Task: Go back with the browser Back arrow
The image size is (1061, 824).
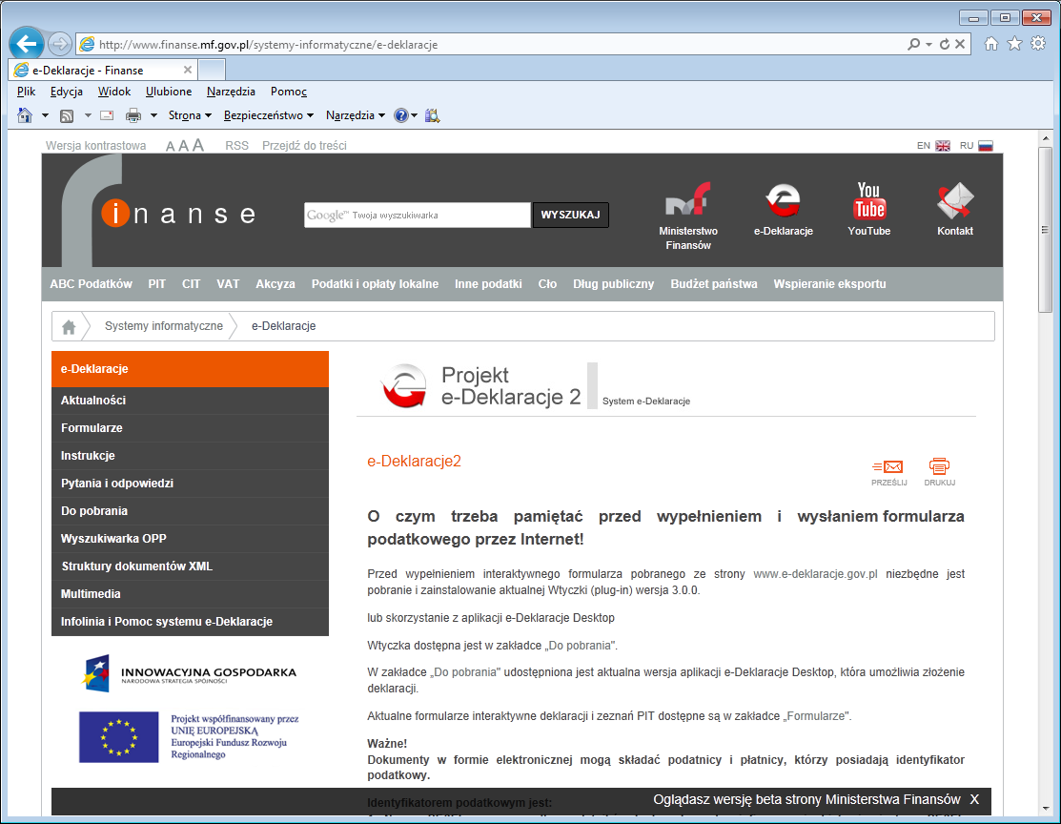Action: point(27,44)
